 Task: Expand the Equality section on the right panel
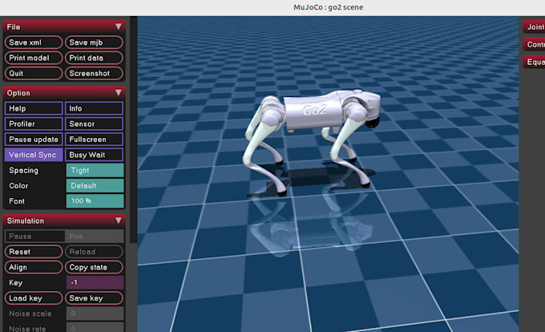[x=535, y=62]
